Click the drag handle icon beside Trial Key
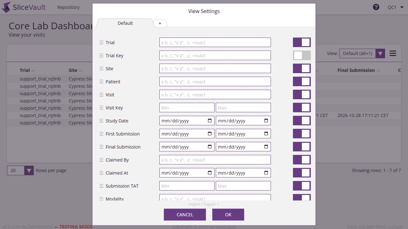The height and width of the screenshot is (229, 408). (x=101, y=55)
